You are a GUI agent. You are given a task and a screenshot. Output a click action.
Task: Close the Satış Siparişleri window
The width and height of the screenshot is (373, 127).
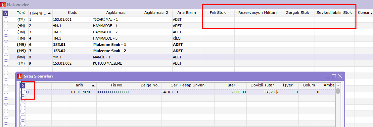(x=340, y=76)
